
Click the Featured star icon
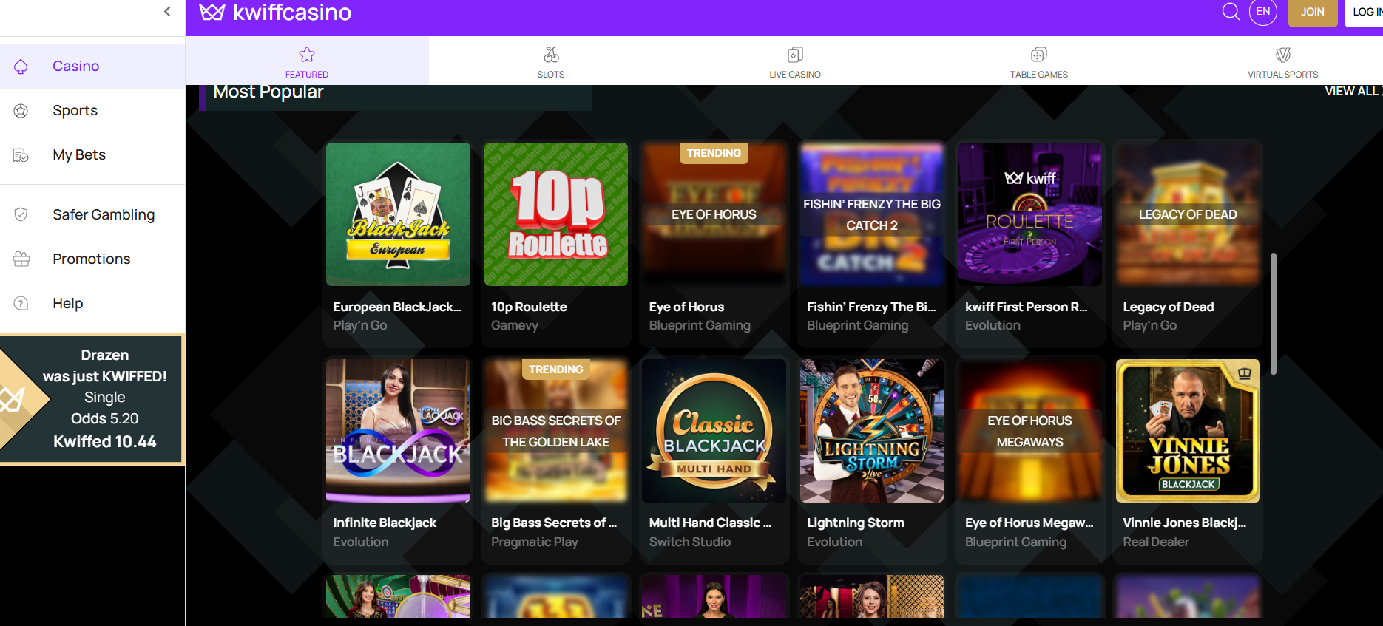pos(307,55)
